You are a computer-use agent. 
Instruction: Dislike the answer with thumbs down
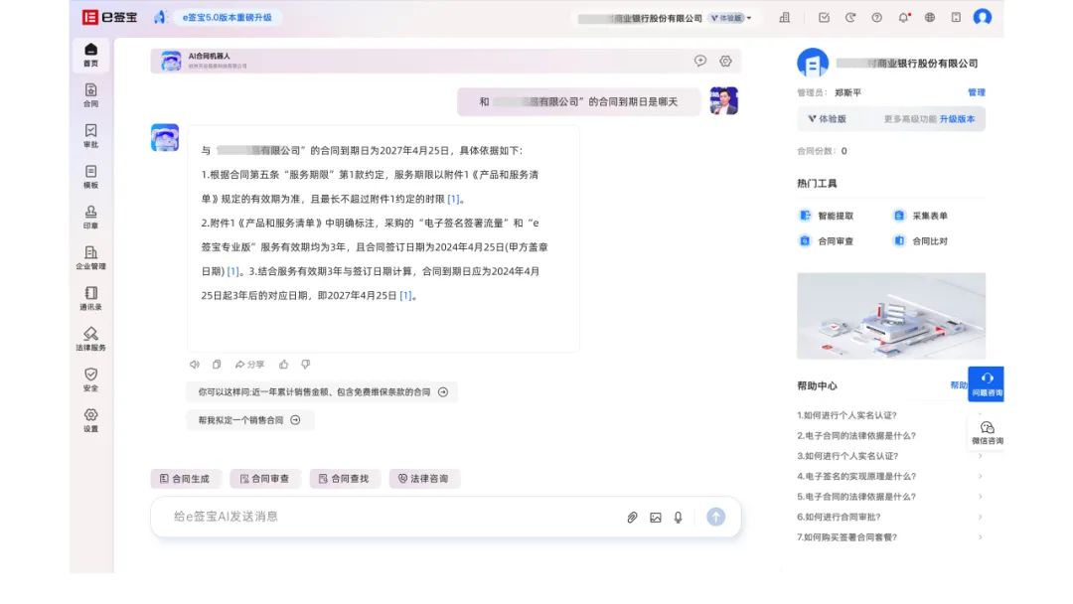tap(306, 365)
